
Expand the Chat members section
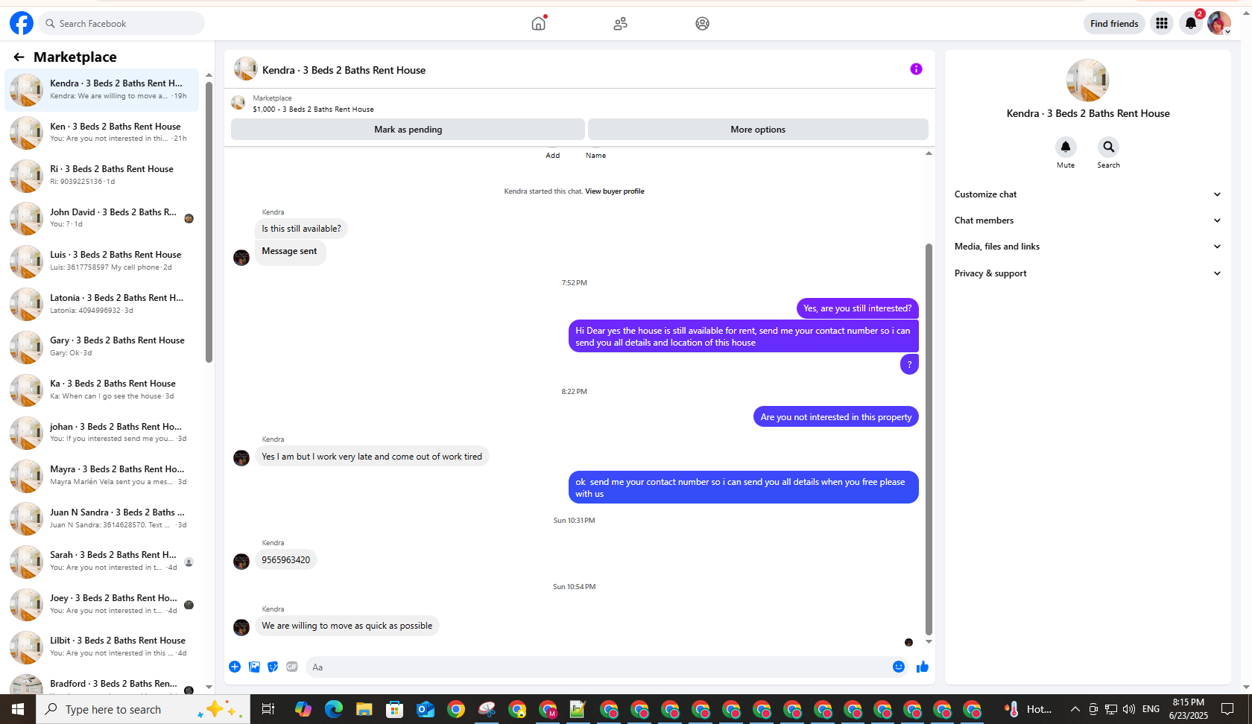1088,220
